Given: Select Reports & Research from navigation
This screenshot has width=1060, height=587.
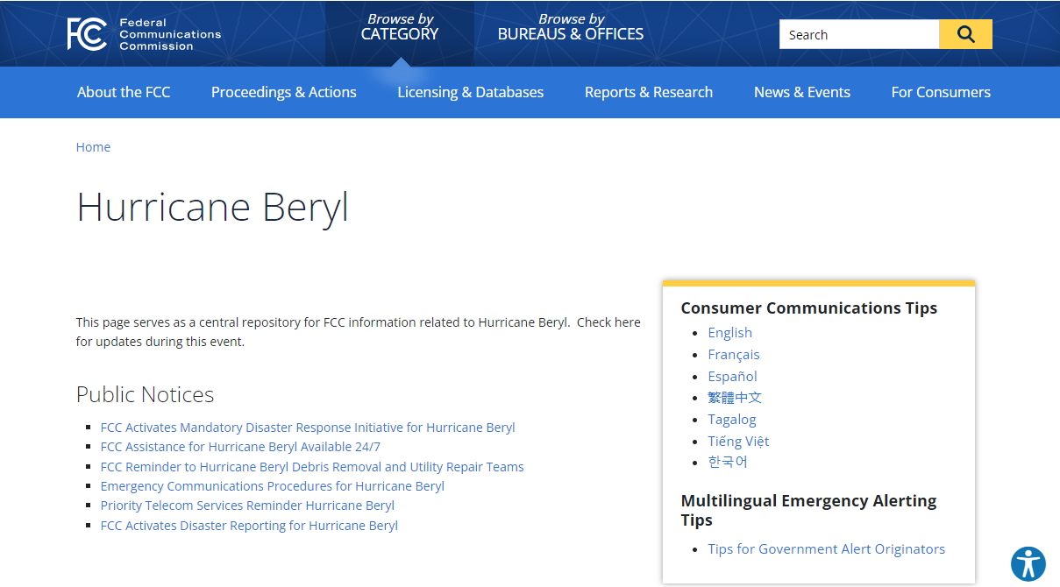Looking at the screenshot, I should point(649,92).
